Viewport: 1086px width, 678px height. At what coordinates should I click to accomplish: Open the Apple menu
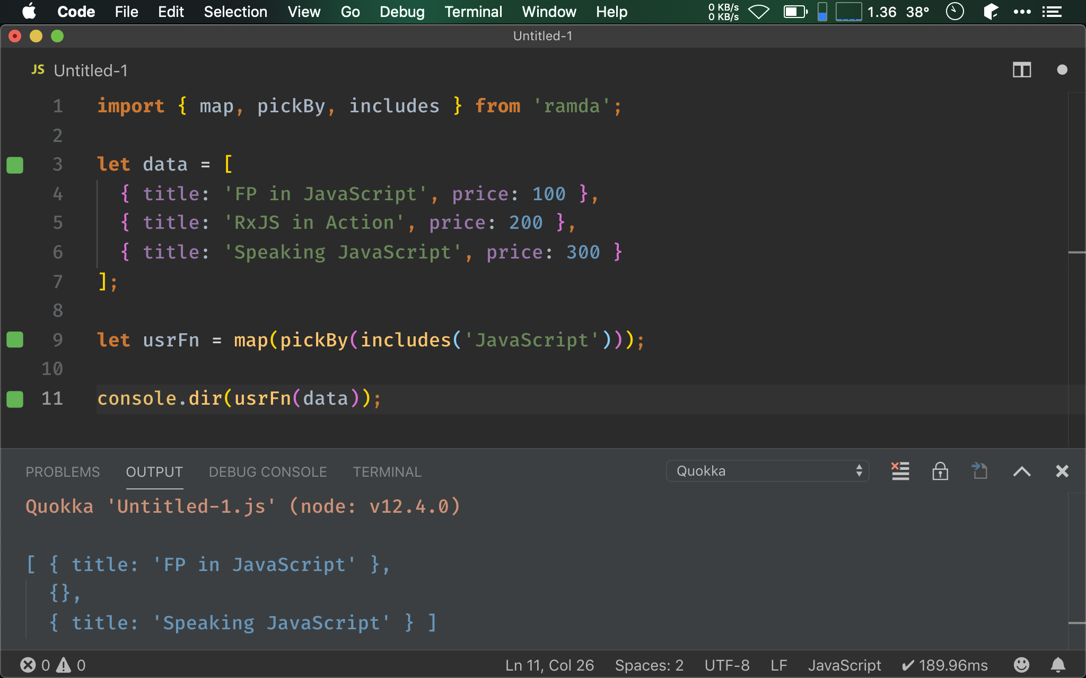tap(30, 12)
